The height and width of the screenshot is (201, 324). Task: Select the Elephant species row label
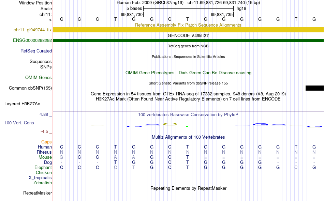43,167
